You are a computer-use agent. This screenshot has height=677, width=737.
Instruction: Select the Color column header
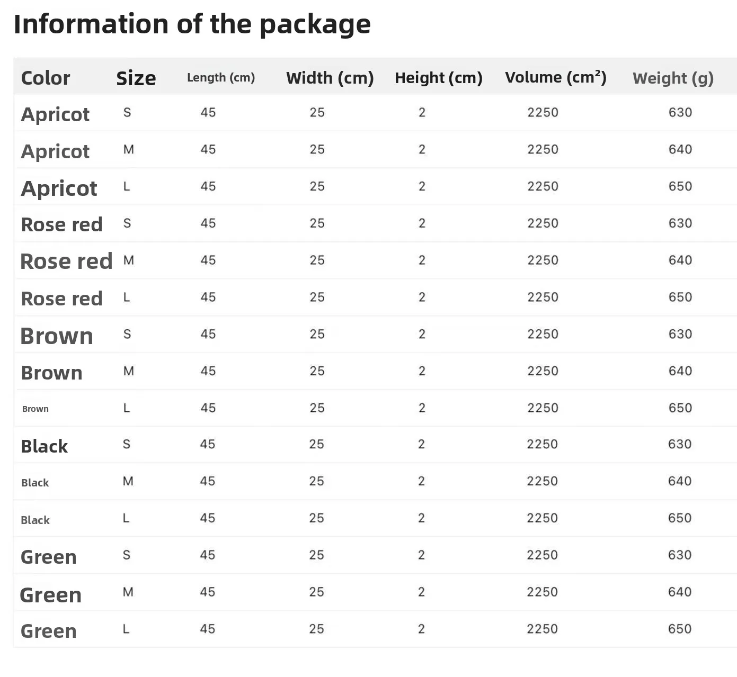pos(46,78)
